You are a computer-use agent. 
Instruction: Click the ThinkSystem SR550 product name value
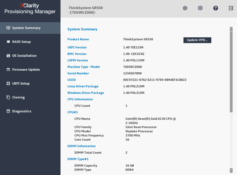(138, 39)
